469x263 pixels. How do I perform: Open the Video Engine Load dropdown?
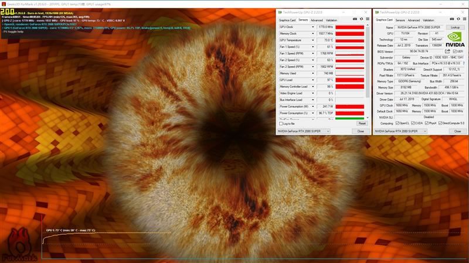(x=313, y=93)
